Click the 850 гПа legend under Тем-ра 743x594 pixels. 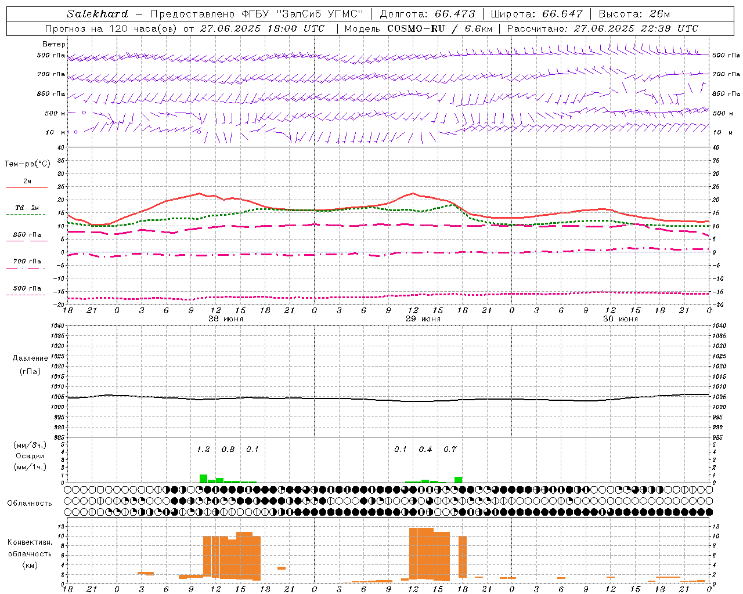click(x=27, y=235)
